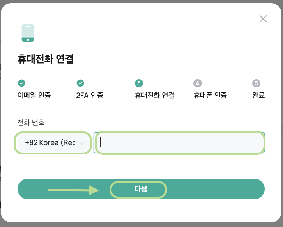
Task: Click the green arrow pointing to 다음
Action: click(x=73, y=190)
